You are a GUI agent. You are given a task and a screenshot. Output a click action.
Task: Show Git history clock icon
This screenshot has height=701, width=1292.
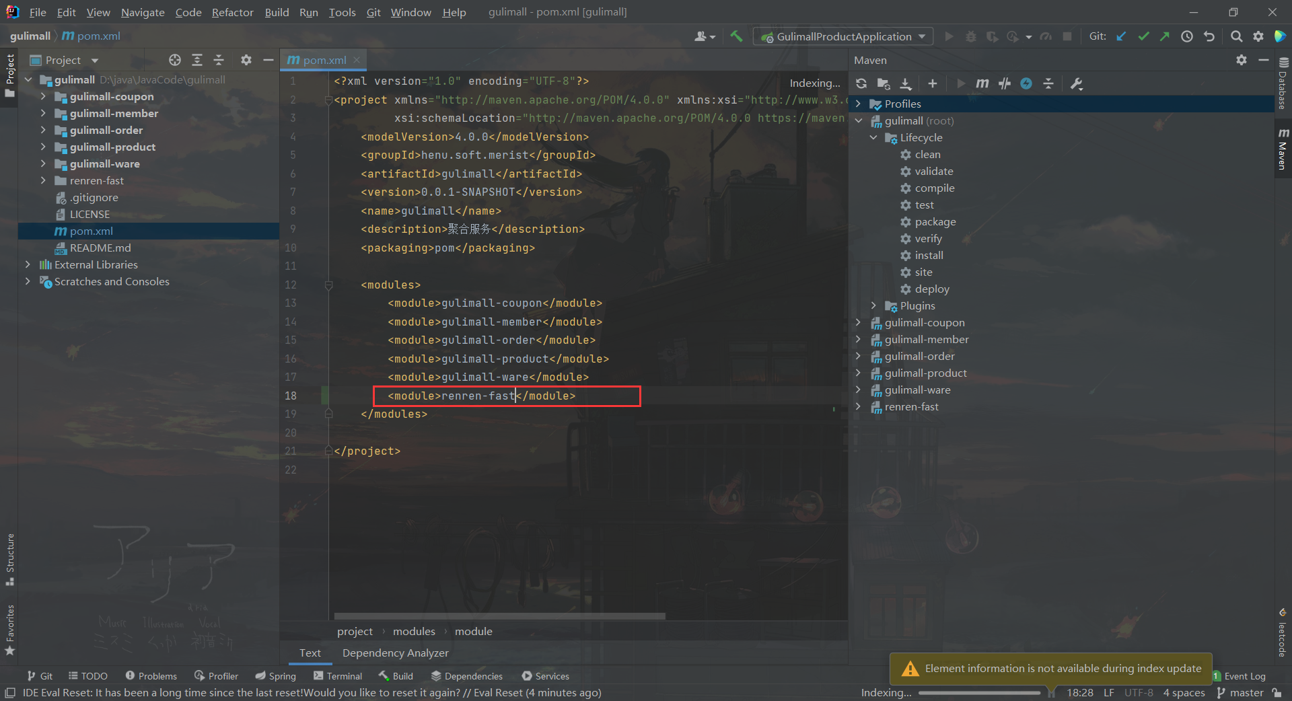click(x=1187, y=36)
